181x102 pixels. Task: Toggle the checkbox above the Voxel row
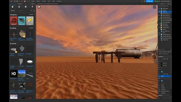pos(162,72)
